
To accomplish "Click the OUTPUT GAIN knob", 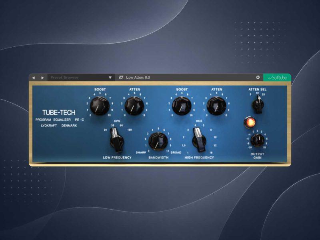I will coord(257,140).
